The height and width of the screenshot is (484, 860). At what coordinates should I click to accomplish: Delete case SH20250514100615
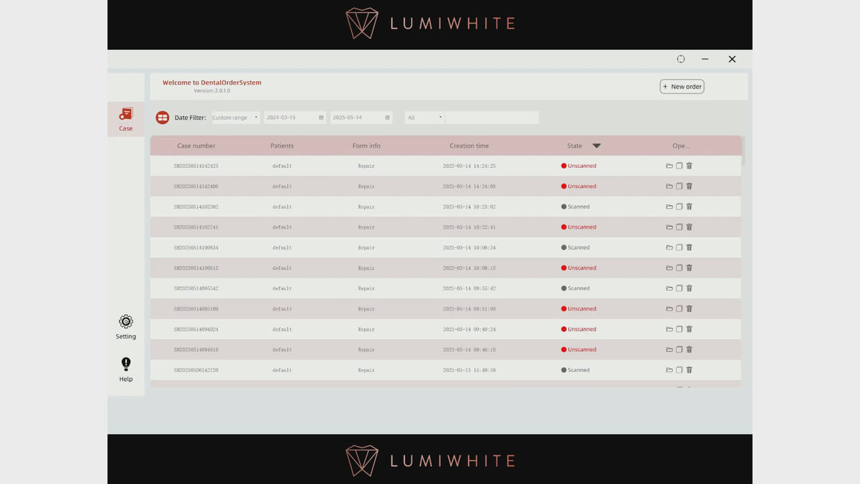(689, 268)
